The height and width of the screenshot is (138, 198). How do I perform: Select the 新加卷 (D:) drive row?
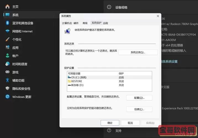click(109, 85)
